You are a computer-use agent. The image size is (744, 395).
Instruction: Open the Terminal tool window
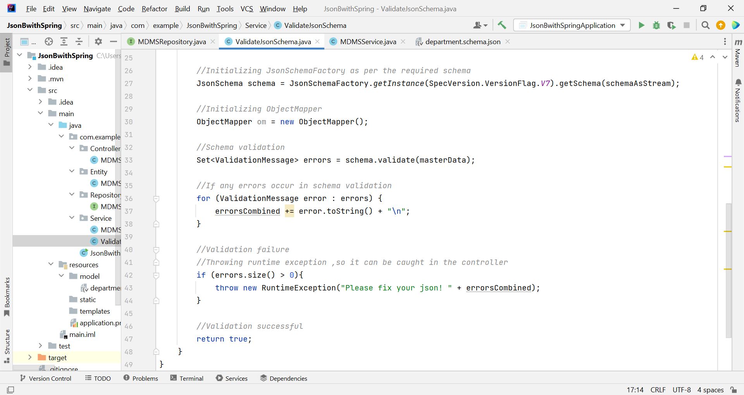[187, 378]
